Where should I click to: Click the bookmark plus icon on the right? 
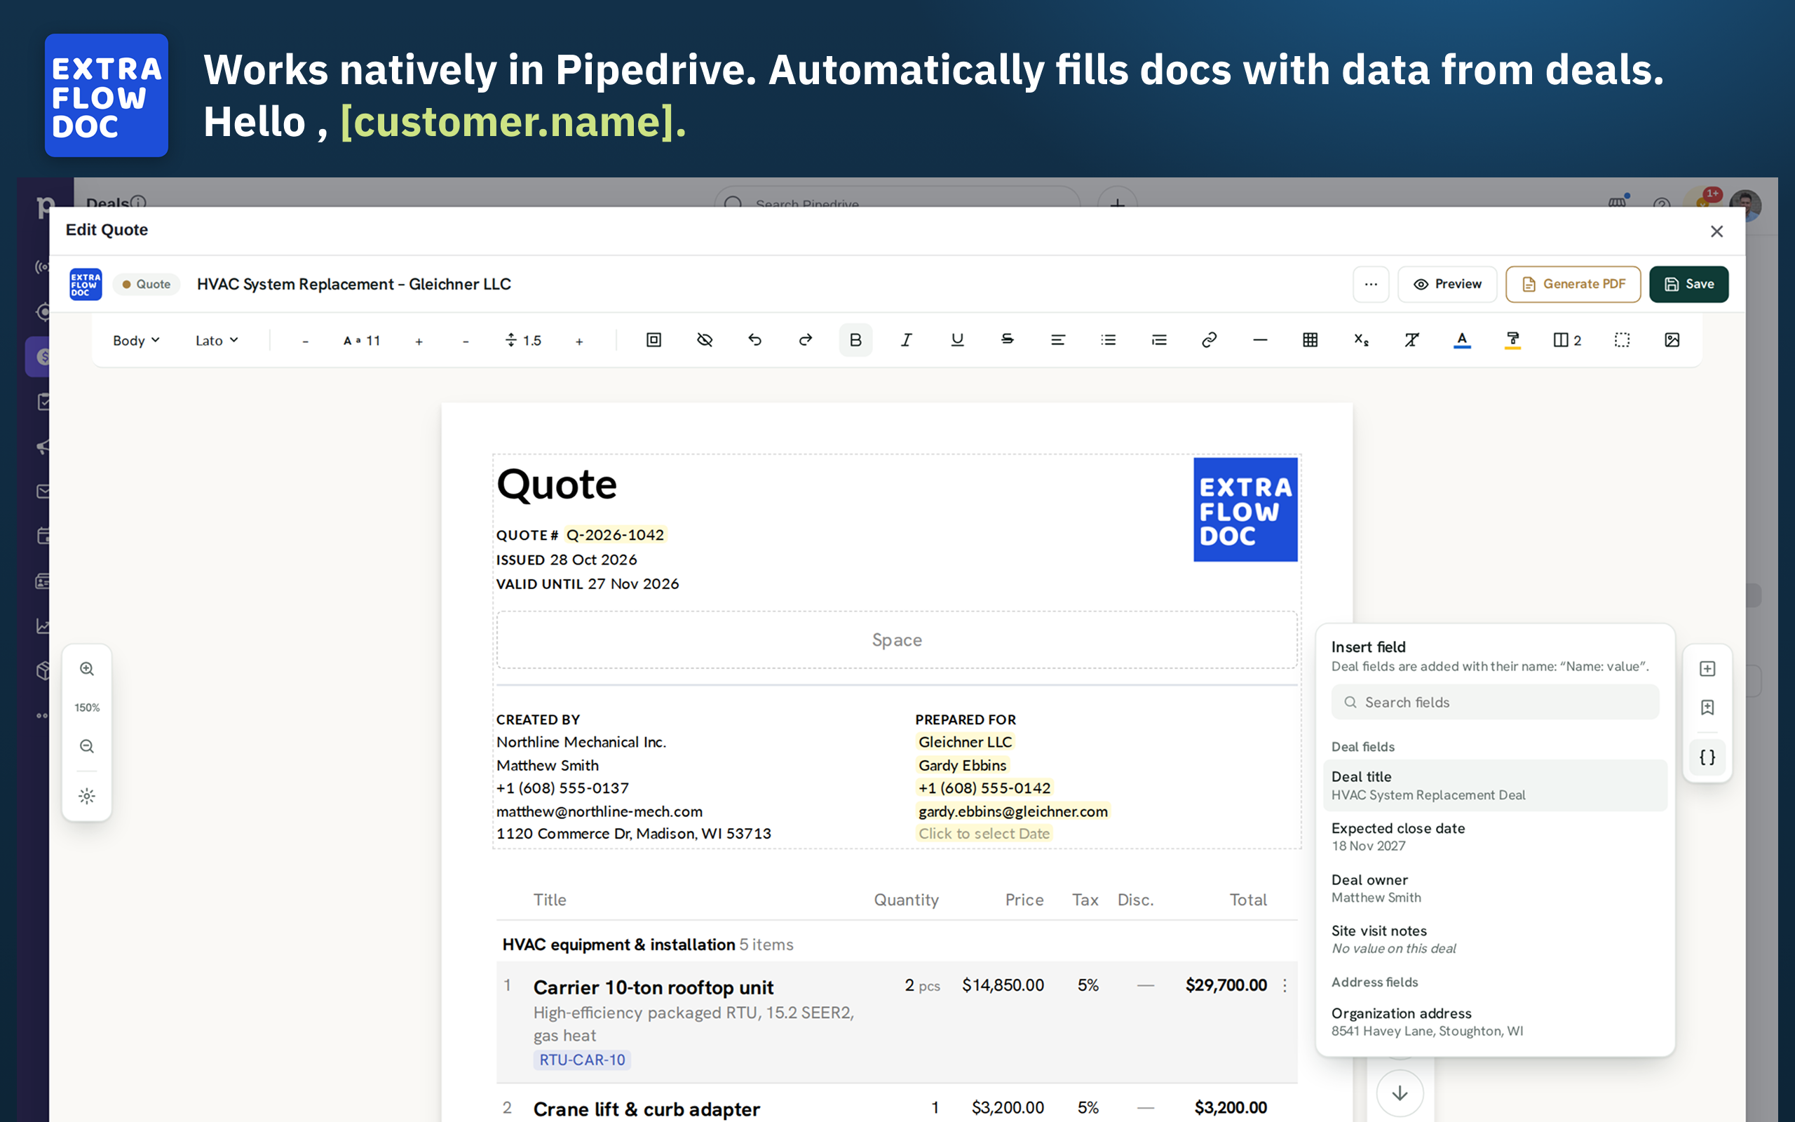tap(1707, 707)
